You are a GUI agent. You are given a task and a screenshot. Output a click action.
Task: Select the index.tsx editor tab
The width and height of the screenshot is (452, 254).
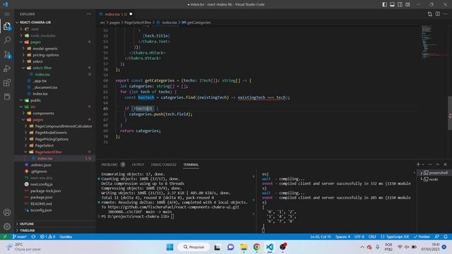click(115, 14)
